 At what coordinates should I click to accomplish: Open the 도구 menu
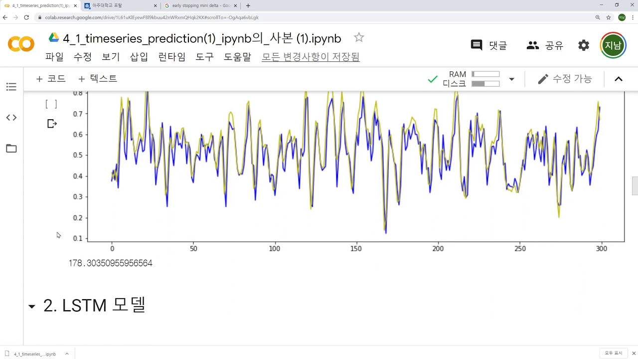pyautogui.click(x=204, y=57)
